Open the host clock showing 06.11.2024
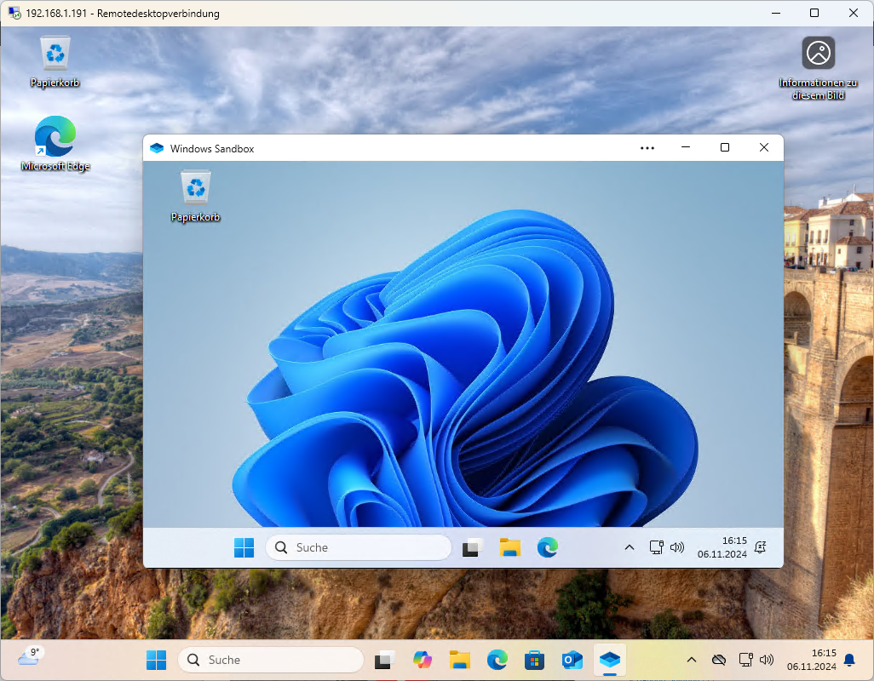874x681 pixels. (x=810, y=660)
